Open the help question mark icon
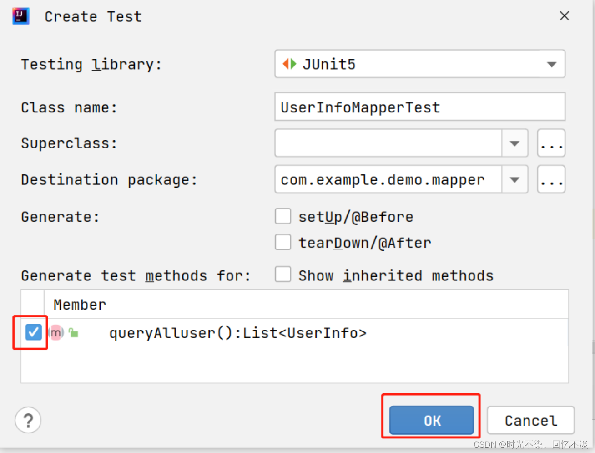Screen dimensions: 595x453 pyautogui.click(x=28, y=420)
